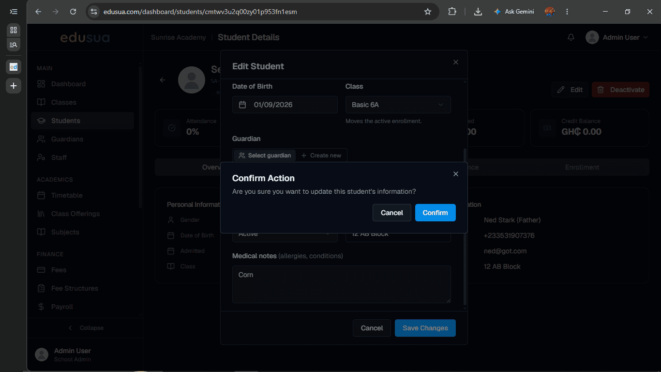Screen dimensions: 661x372
Task: Reload the page in the browser
Action: click(73, 12)
